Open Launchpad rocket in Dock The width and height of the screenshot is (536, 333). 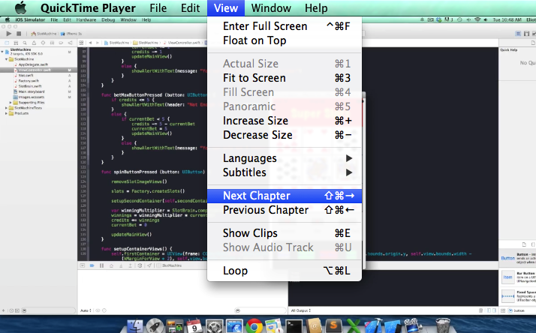coord(155,325)
